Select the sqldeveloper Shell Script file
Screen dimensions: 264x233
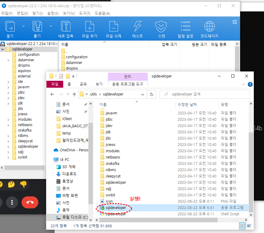point(116,214)
